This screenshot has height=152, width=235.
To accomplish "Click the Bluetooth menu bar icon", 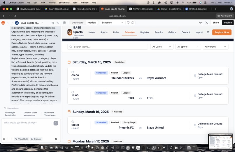I will (153, 3).
